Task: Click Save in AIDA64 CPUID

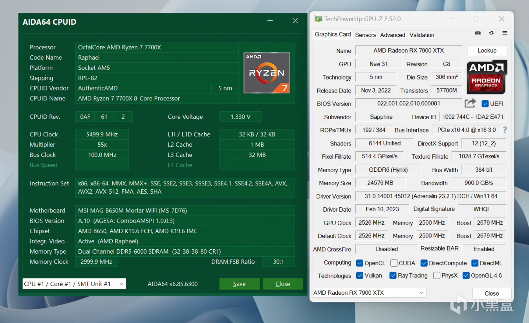Action: [x=239, y=284]
